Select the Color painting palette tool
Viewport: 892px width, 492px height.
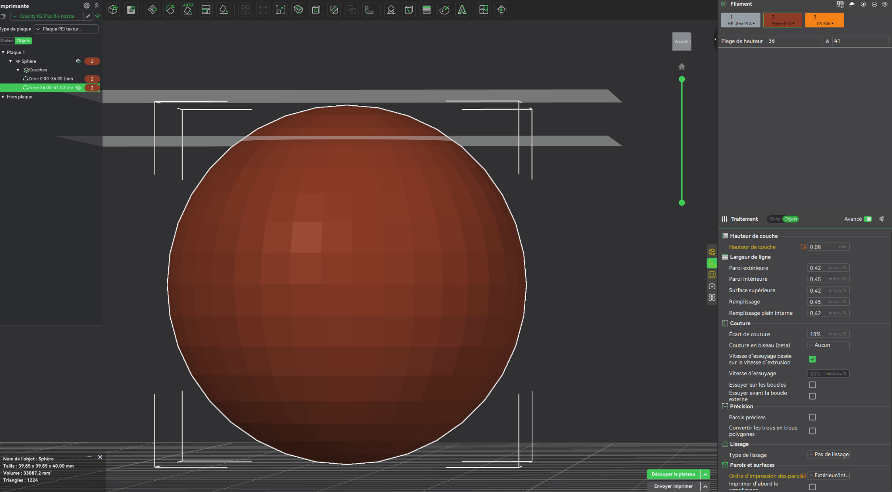coord(444,10)
